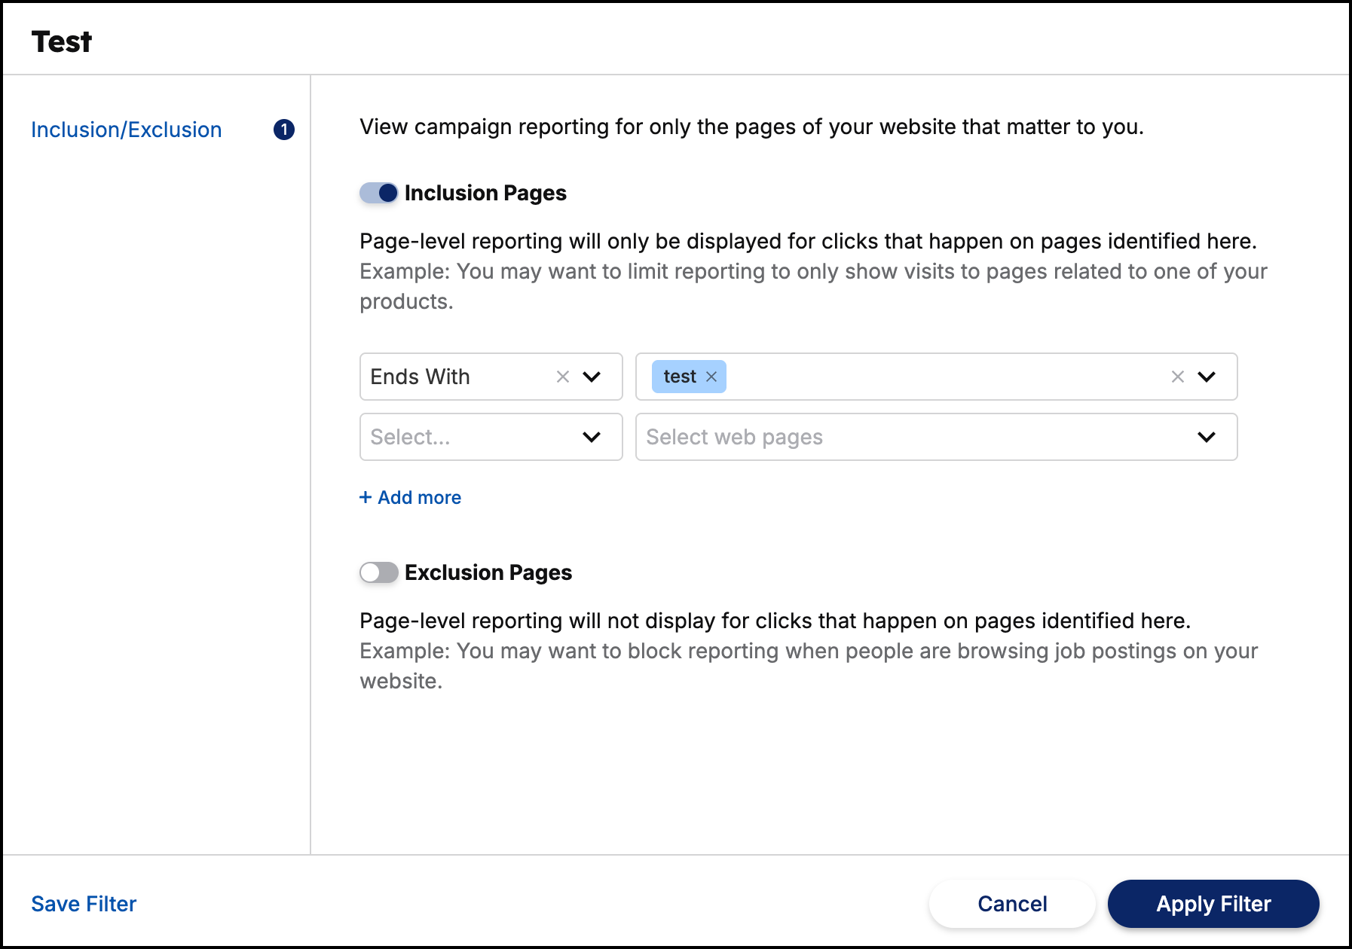The height and width of the screenshot is (949, 1352).
Task: Click the 'Exclusion Pages' heading text
Action: 488,572
